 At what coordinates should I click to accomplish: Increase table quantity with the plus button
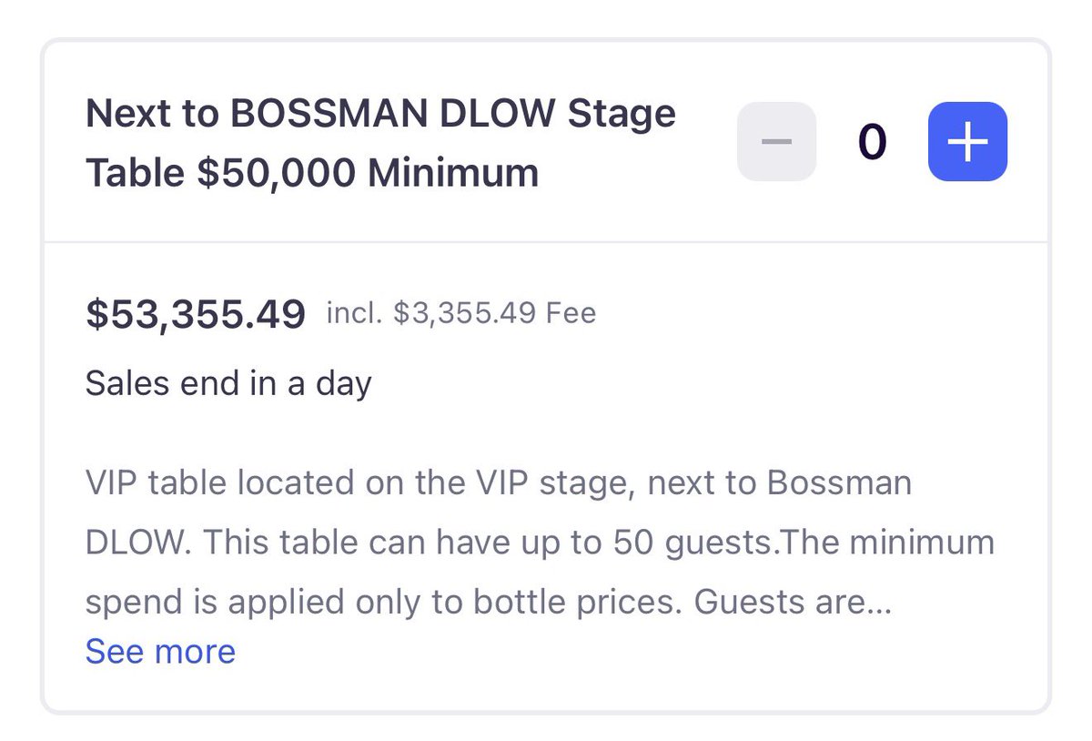(x=967, y=142)
